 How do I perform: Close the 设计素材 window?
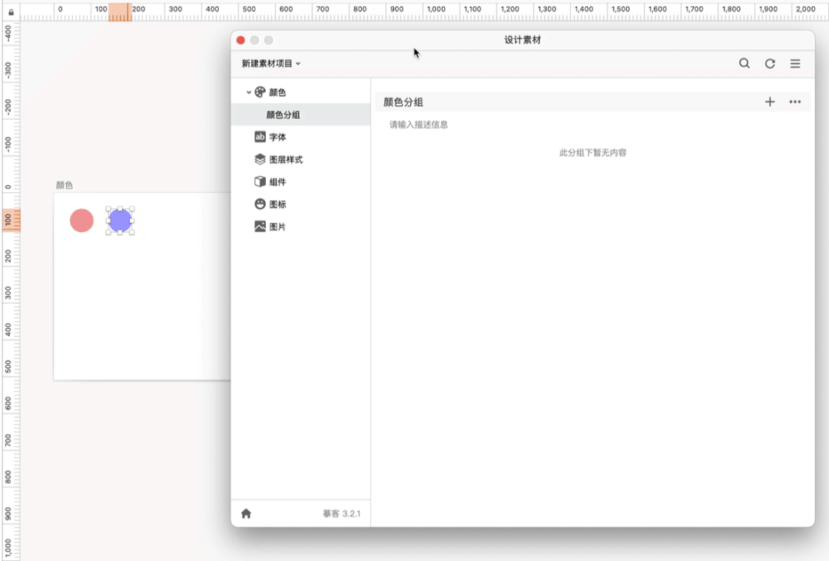point(240,40)
